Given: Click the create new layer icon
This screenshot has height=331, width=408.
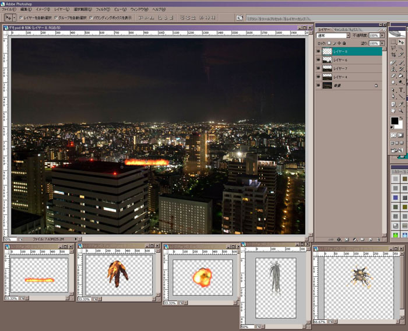Looking at the screenshot, I should click(371, 239).
